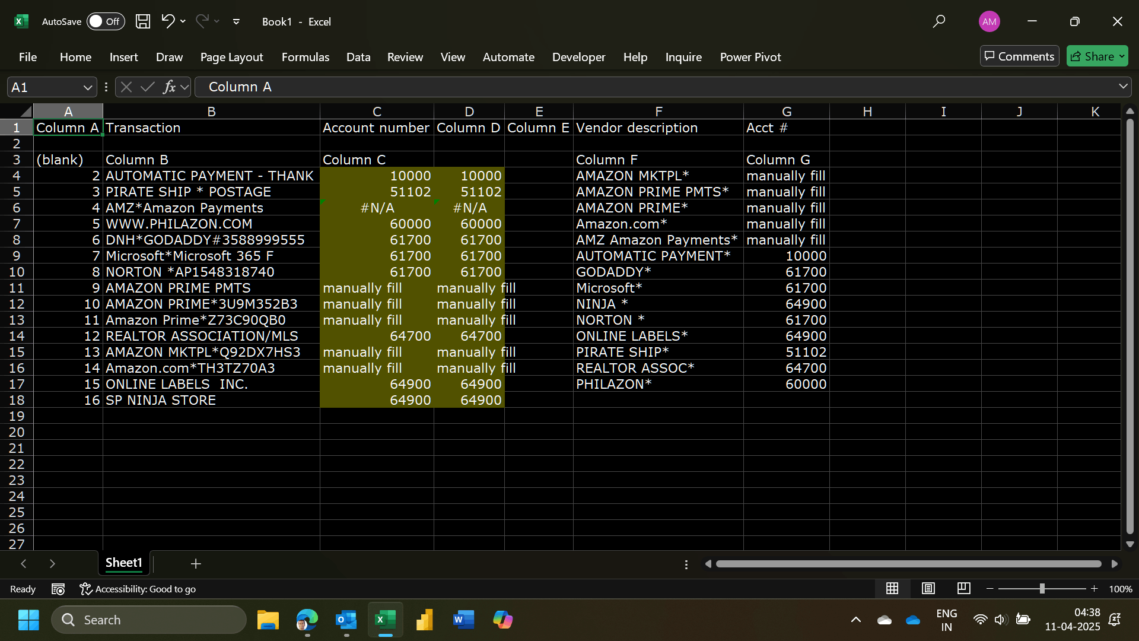Click the previous sheet arrow

(x=23, y=563)
